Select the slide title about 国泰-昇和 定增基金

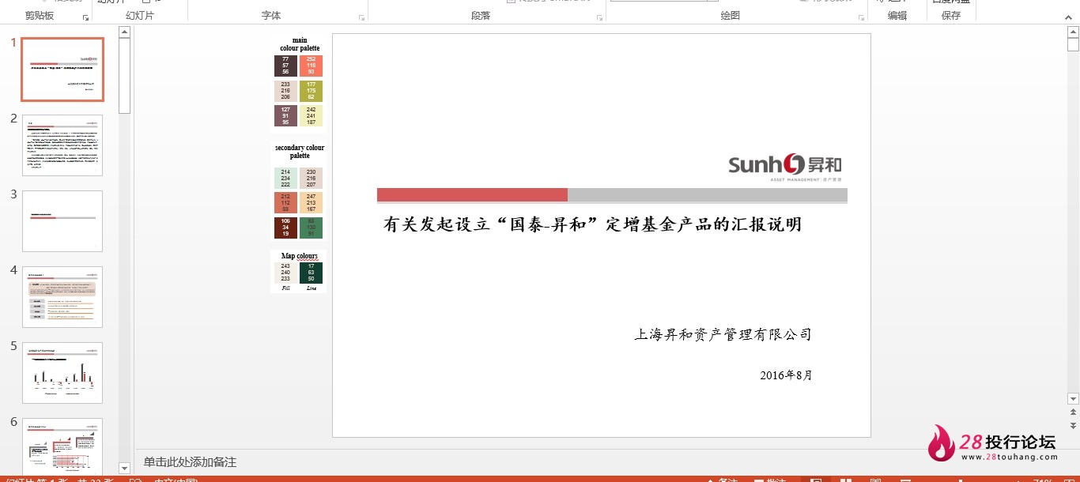[x=592, y=224]
